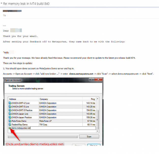The height and width of the screenshot is (154, 159).
Task: Click the 60.11 ms ping value
Action: click(91, 125)
